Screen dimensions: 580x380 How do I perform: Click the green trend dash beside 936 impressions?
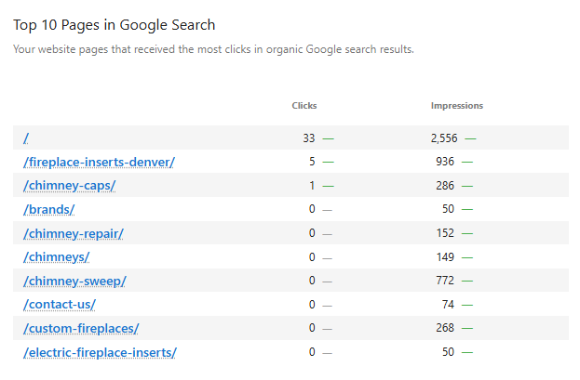tap(467, 162)
